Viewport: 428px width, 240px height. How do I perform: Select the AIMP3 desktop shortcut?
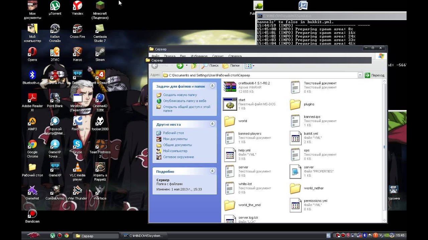(x=32, y=124)
